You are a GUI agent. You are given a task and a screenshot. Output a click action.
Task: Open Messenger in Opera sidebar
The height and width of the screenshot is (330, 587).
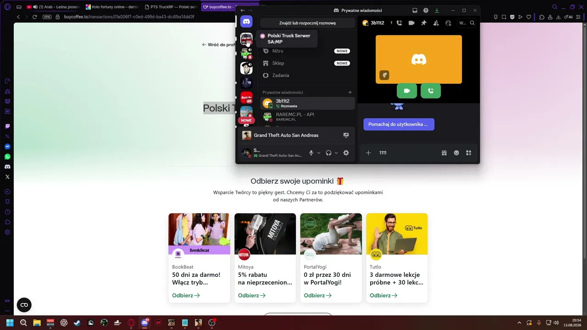pyautogui.click(x=7, y=147)
